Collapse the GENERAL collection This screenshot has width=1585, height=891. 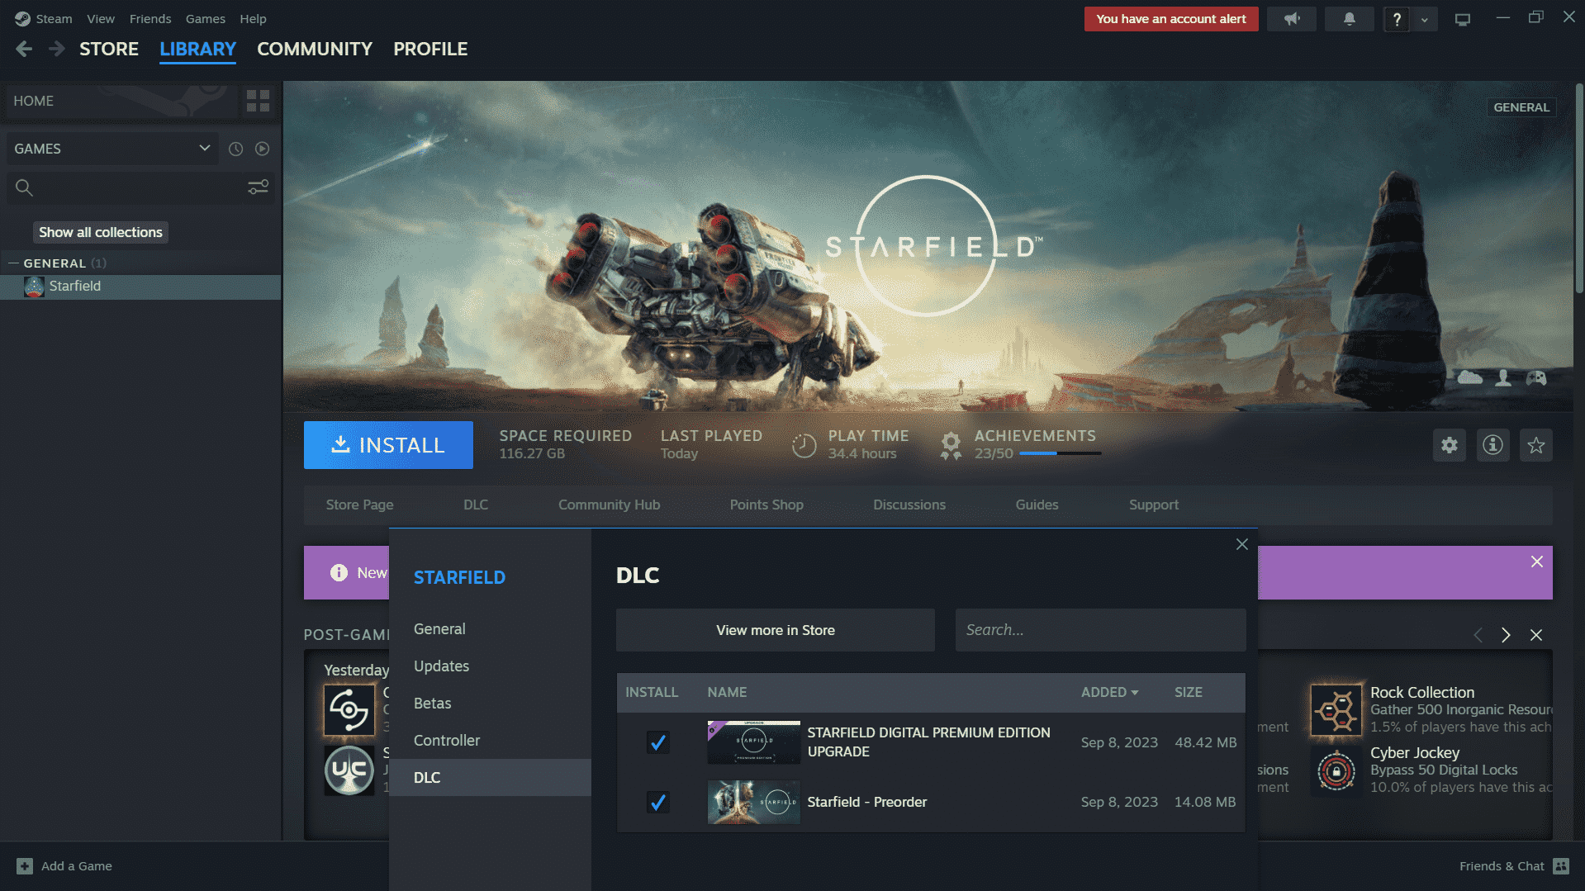(12, 263)
